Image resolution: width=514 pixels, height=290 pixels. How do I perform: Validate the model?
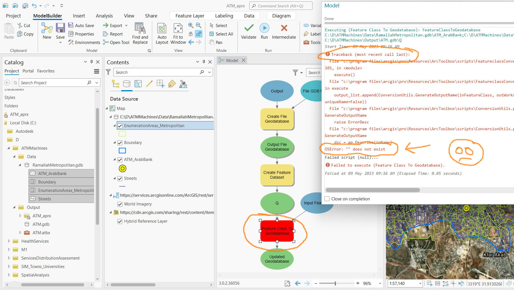(x=249, y=31)
